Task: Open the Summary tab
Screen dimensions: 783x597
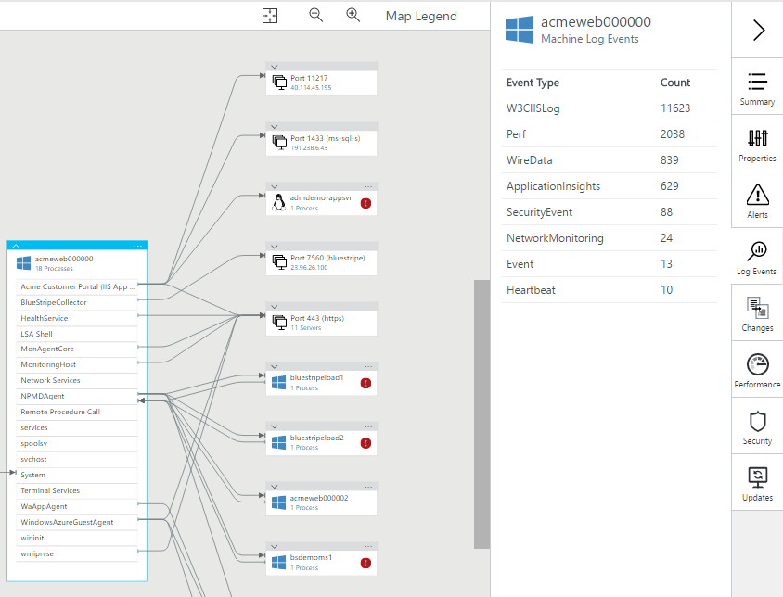Action: click(757, 88)
